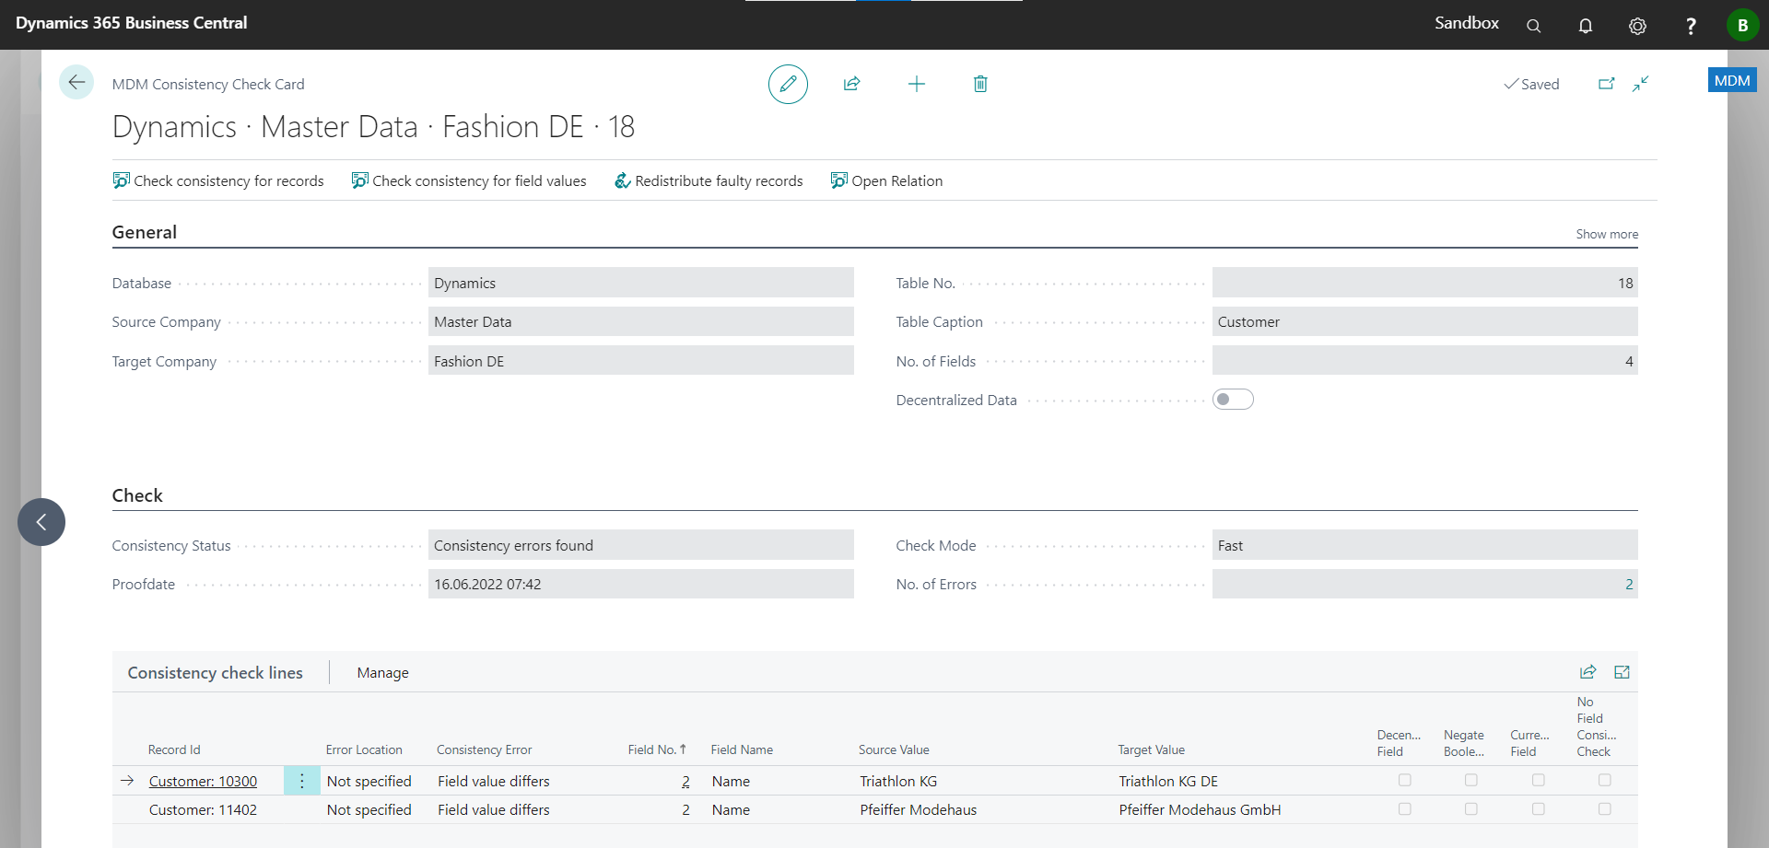The width and height of the screenshot is (1769, 848).
Task: Click the Proofdate field value
Action: click(x=641, y=584)
